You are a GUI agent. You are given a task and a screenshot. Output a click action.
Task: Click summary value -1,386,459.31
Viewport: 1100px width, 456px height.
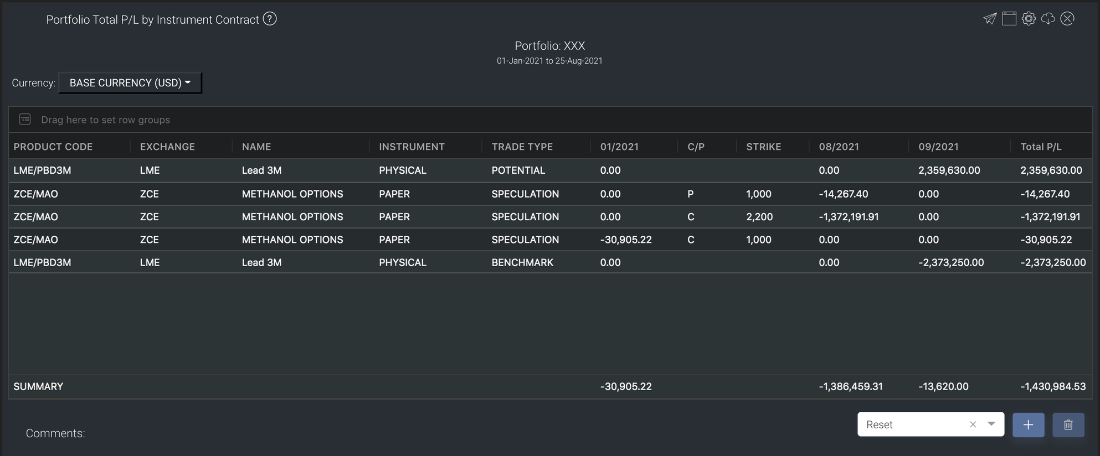point(851,386)
